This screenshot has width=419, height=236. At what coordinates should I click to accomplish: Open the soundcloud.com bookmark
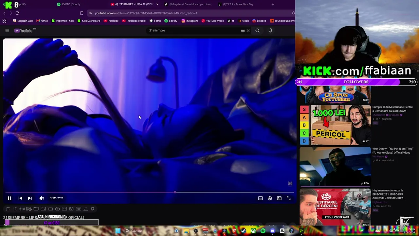point(282,21)
